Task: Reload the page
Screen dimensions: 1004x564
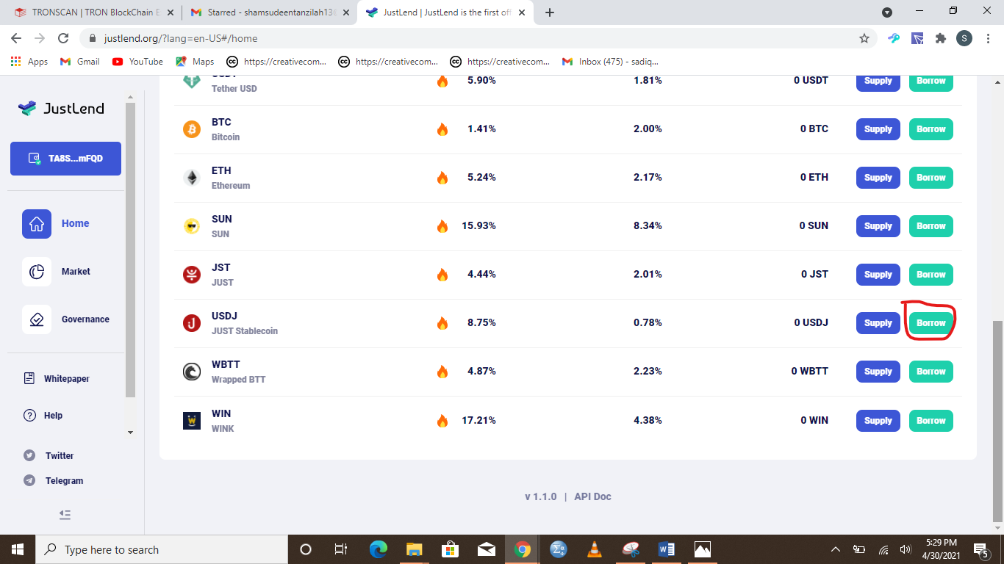Action: tap(63, 38)
